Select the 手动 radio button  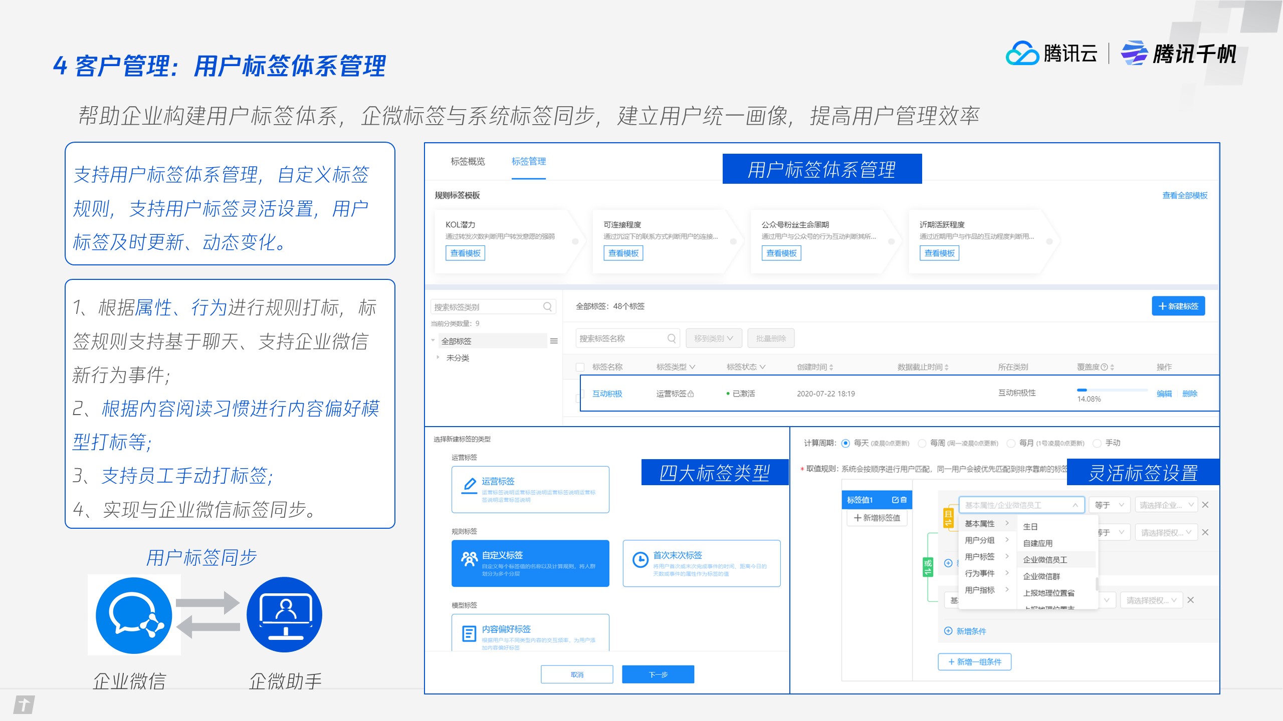click(x=1097, y=443)
